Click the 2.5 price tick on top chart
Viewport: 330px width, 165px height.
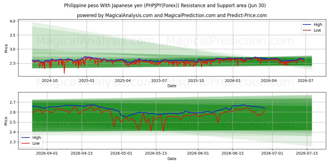(13, 63)
